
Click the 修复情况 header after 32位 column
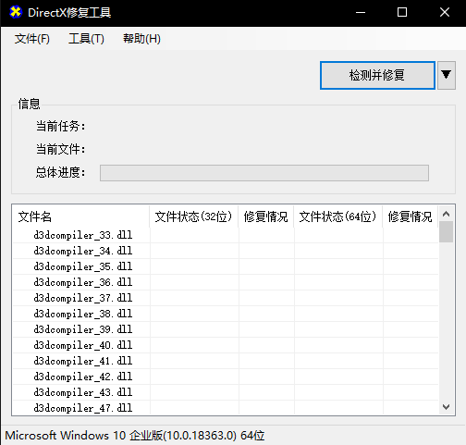tap(265, 216)
